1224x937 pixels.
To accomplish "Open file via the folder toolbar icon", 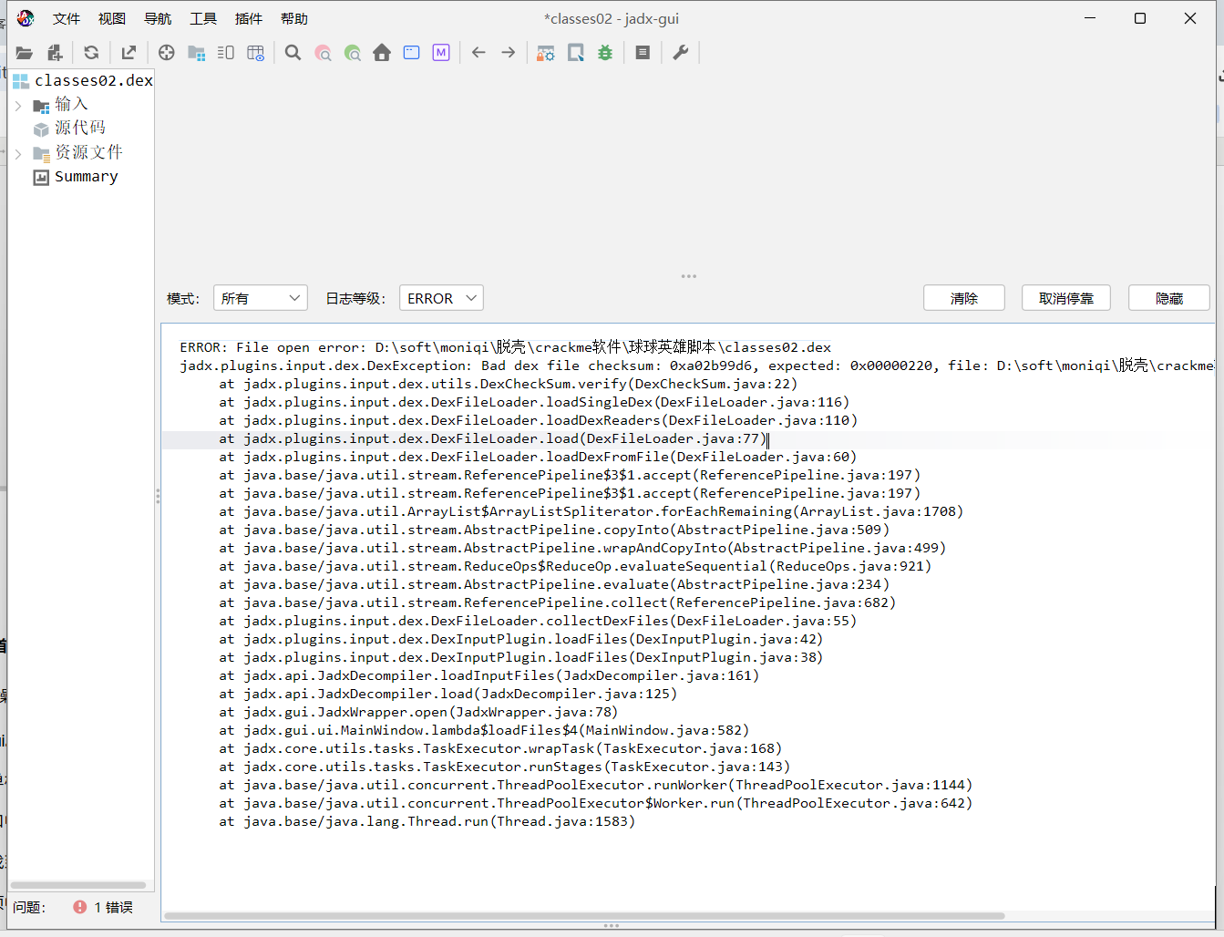I will 25,53.
